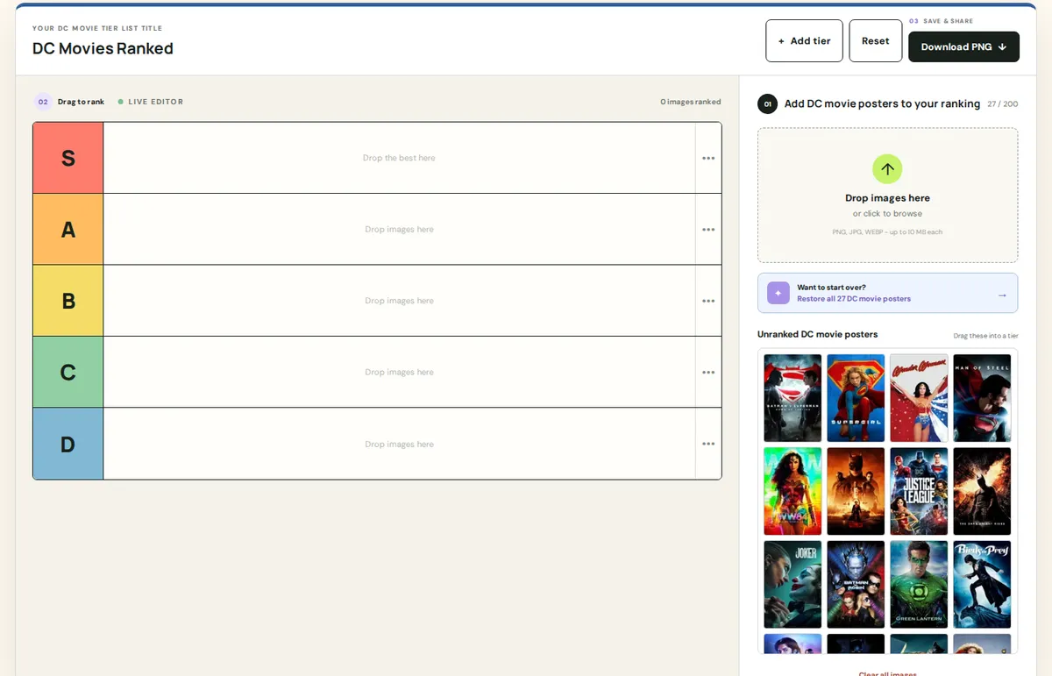The height and width of the screenshot is (676, 1052).
Task: Edit the DC Movies Ranked title
Action: click(103, 48)
